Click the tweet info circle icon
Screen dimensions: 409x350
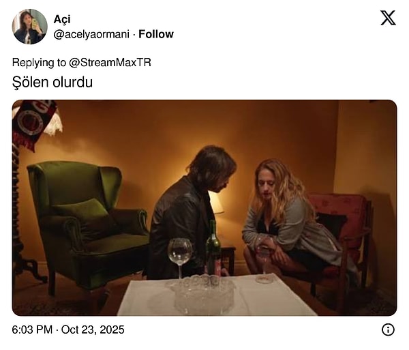coord(388,330)
